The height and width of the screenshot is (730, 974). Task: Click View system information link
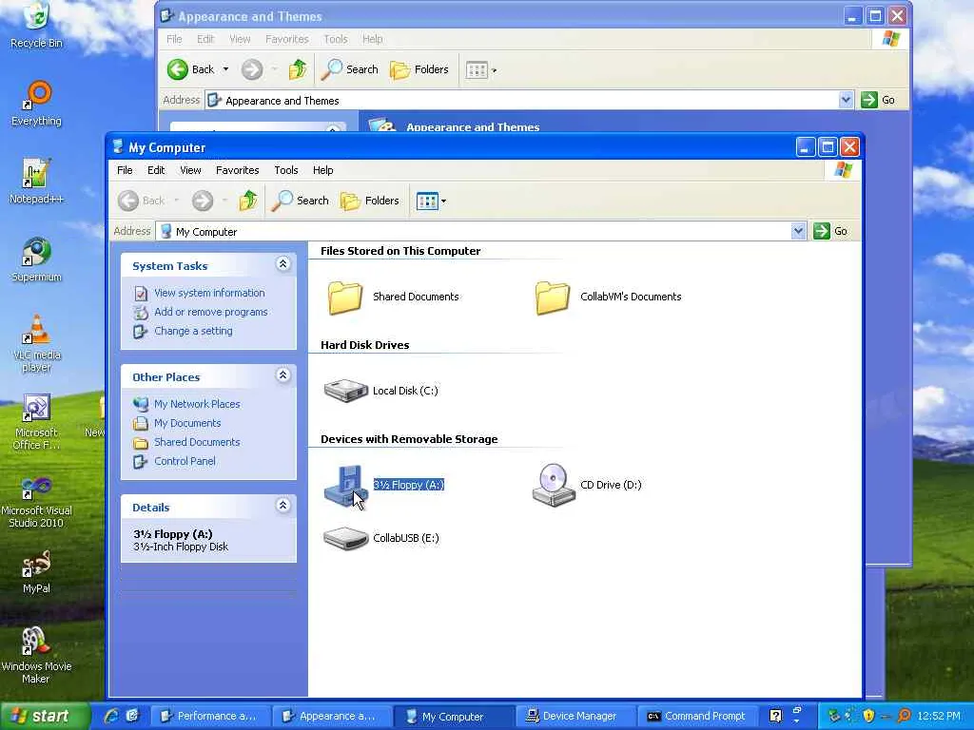[209, 293]
